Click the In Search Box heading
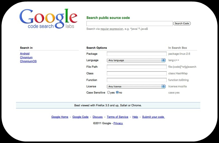This screenshot has height=143, width=219. 177,48
